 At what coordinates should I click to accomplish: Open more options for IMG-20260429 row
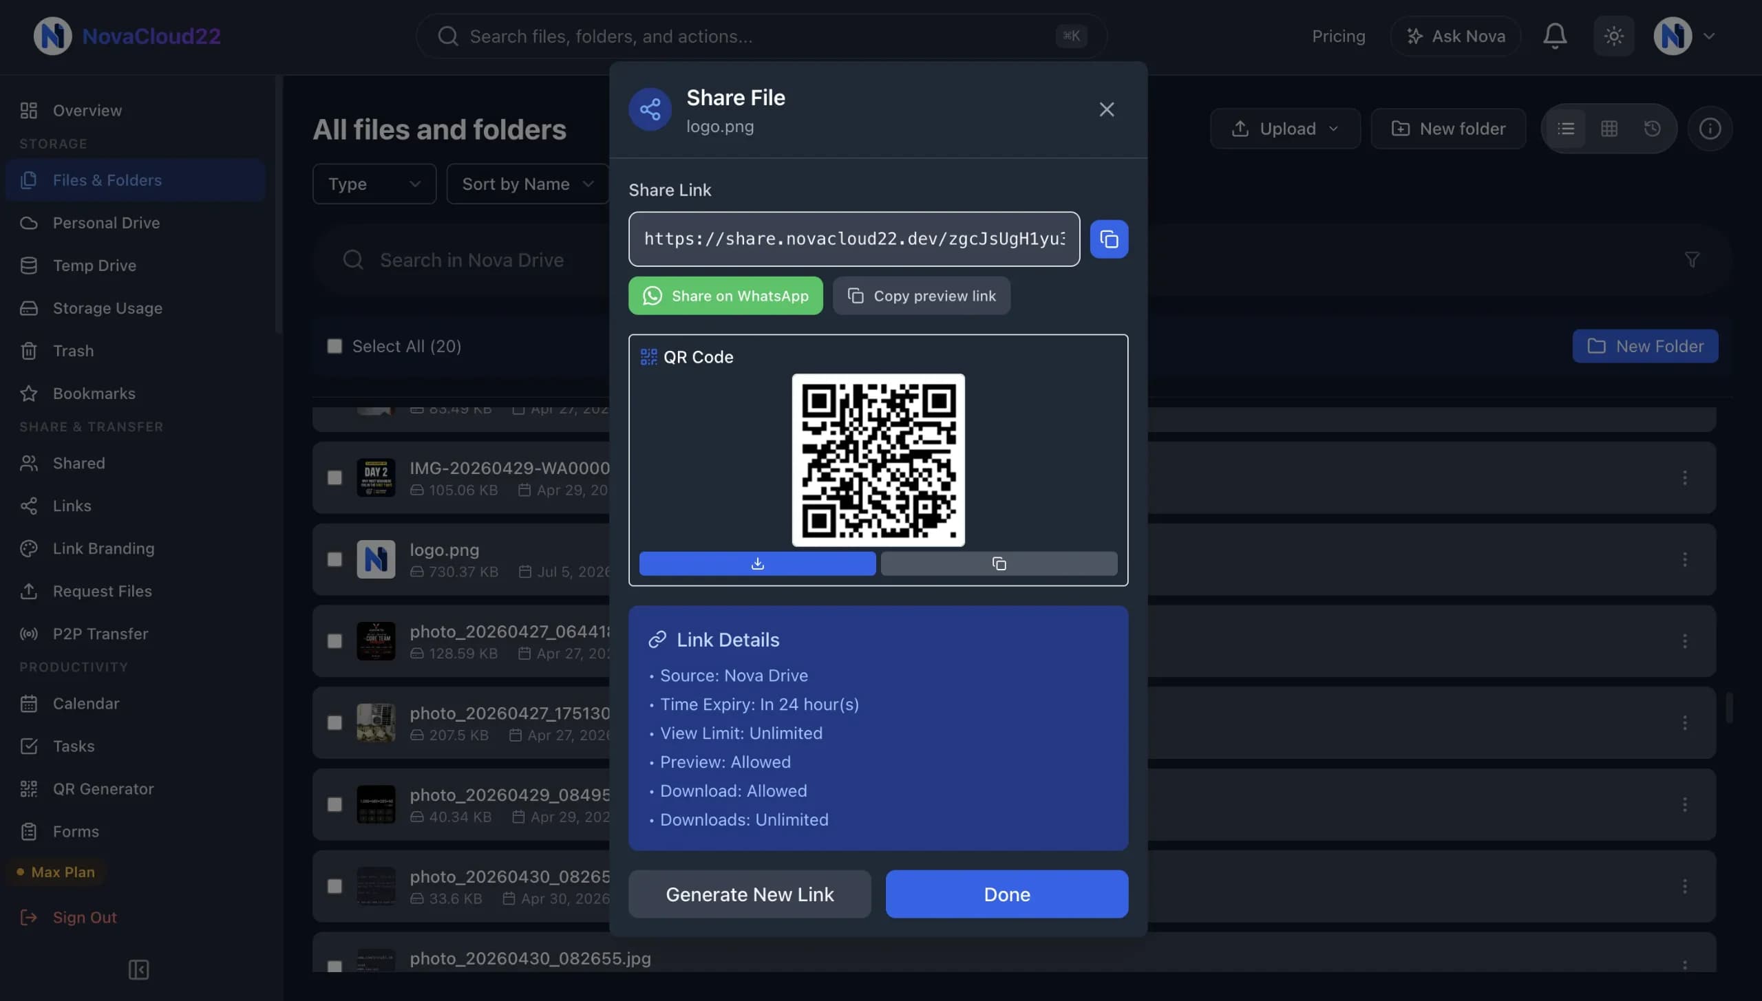tap(1684, 477)
